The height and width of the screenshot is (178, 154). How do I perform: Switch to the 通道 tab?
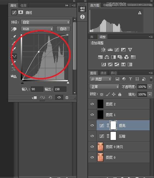[x=103, y=73]
